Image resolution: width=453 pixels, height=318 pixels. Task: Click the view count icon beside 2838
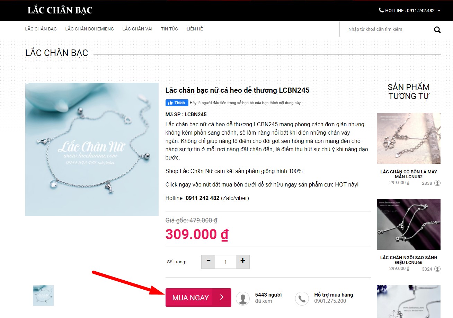tap(437, 183)
